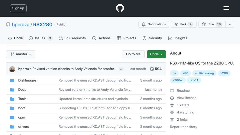
Task: Open the 16 stars link
Action: click(183, 105)
